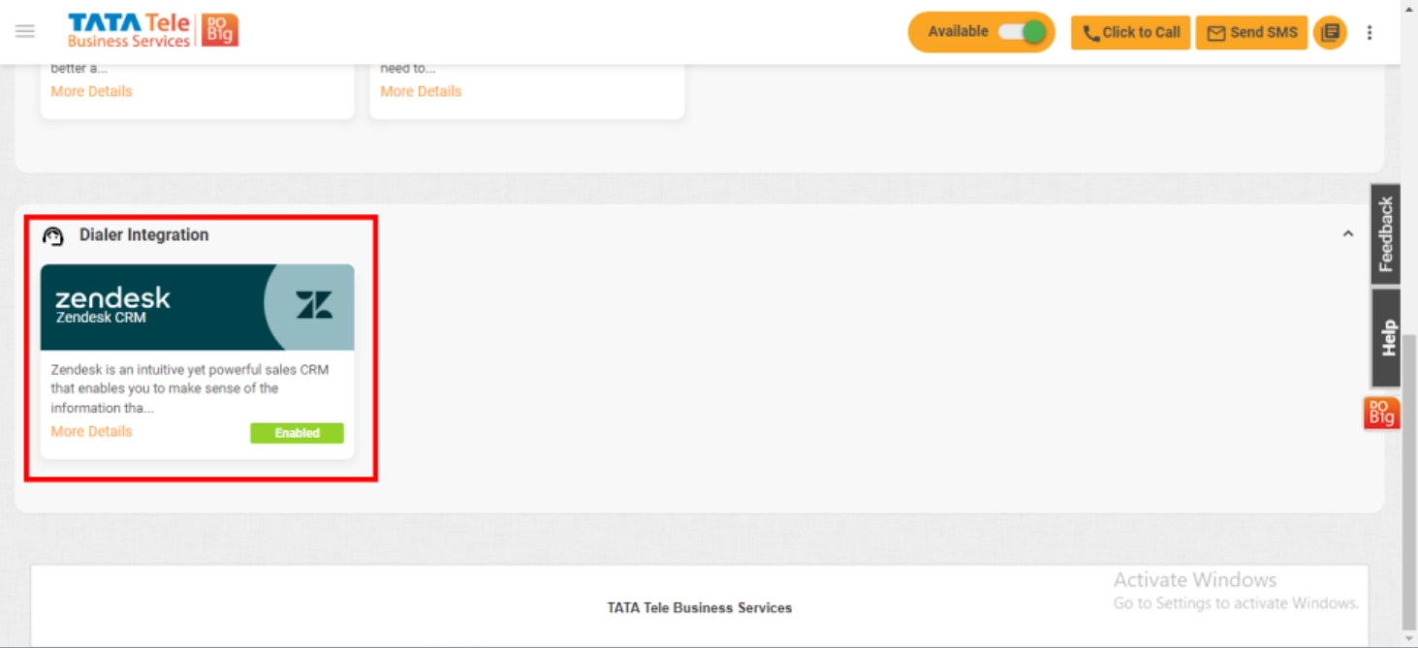
Task: Click the Dialer Integration headset icon
Action: click(53, 235)
